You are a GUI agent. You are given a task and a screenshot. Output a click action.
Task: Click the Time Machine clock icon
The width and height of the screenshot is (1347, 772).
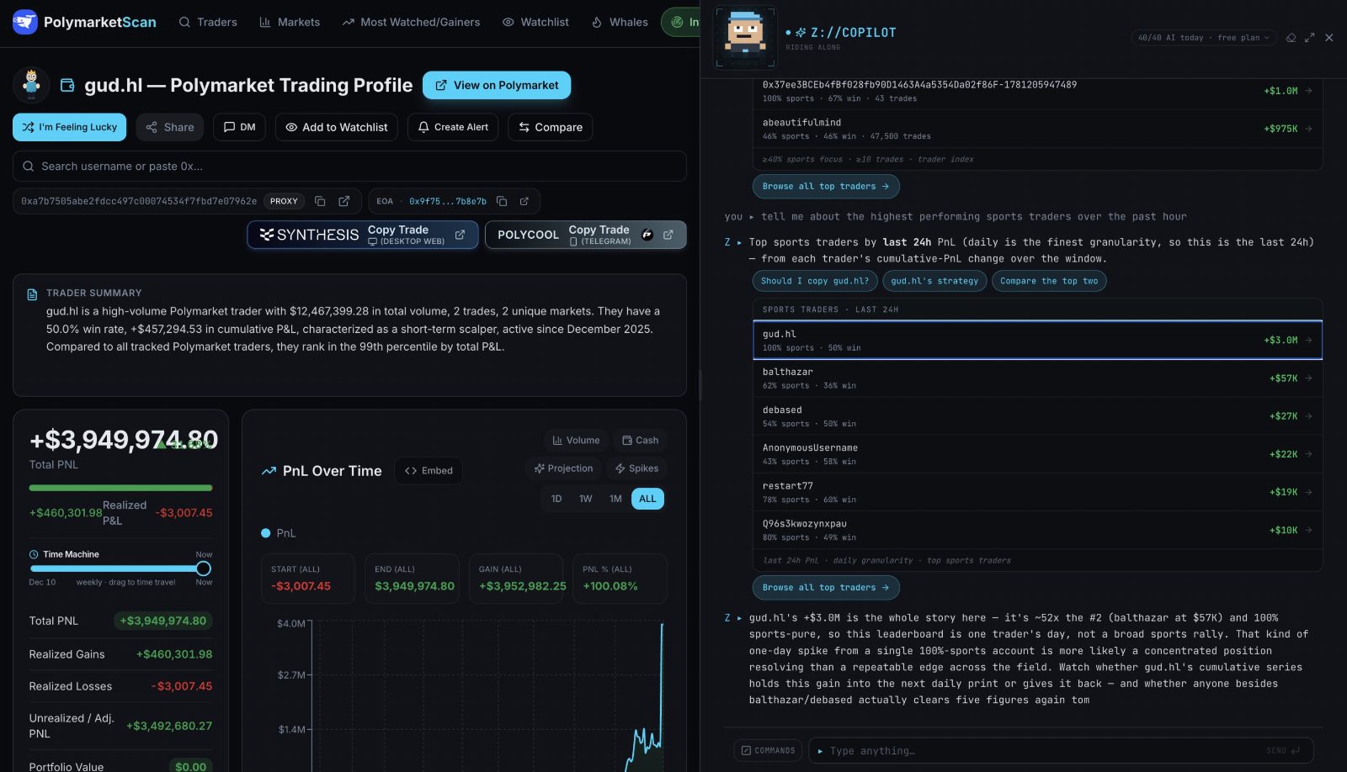coord(34,555)
